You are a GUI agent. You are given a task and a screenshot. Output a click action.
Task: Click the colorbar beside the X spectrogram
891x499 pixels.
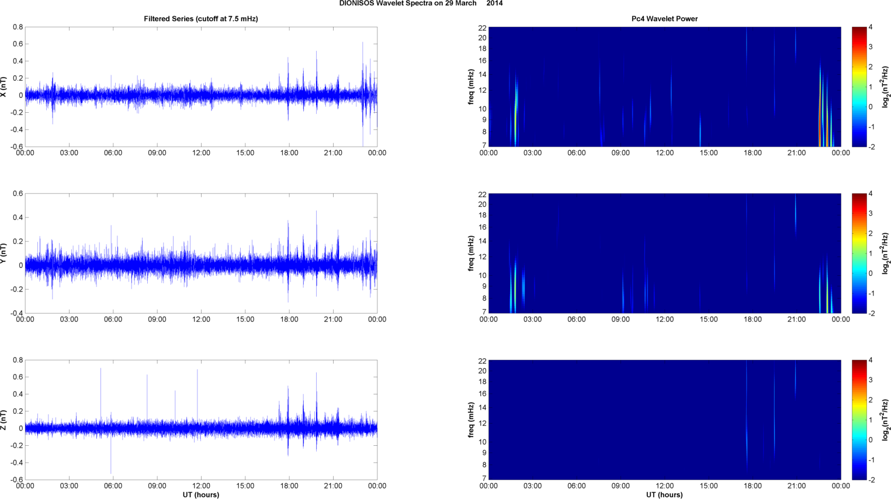(x=859, y=86)
